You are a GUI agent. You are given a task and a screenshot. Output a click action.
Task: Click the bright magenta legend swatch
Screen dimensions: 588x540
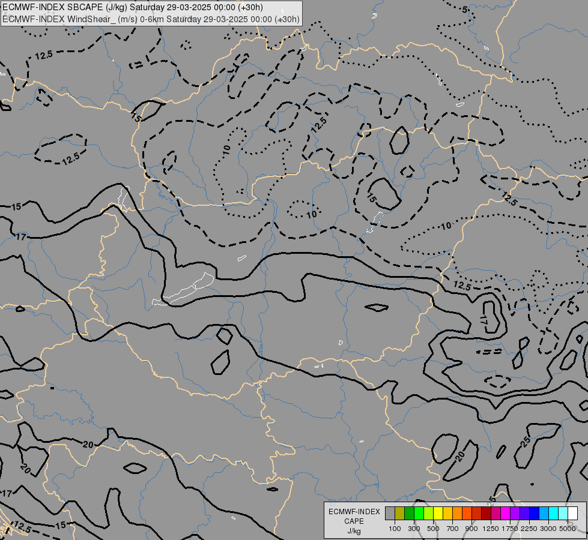tap(506, 513)
